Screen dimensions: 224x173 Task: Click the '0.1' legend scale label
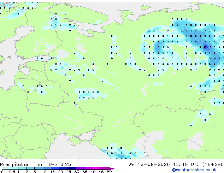[4, 172]
